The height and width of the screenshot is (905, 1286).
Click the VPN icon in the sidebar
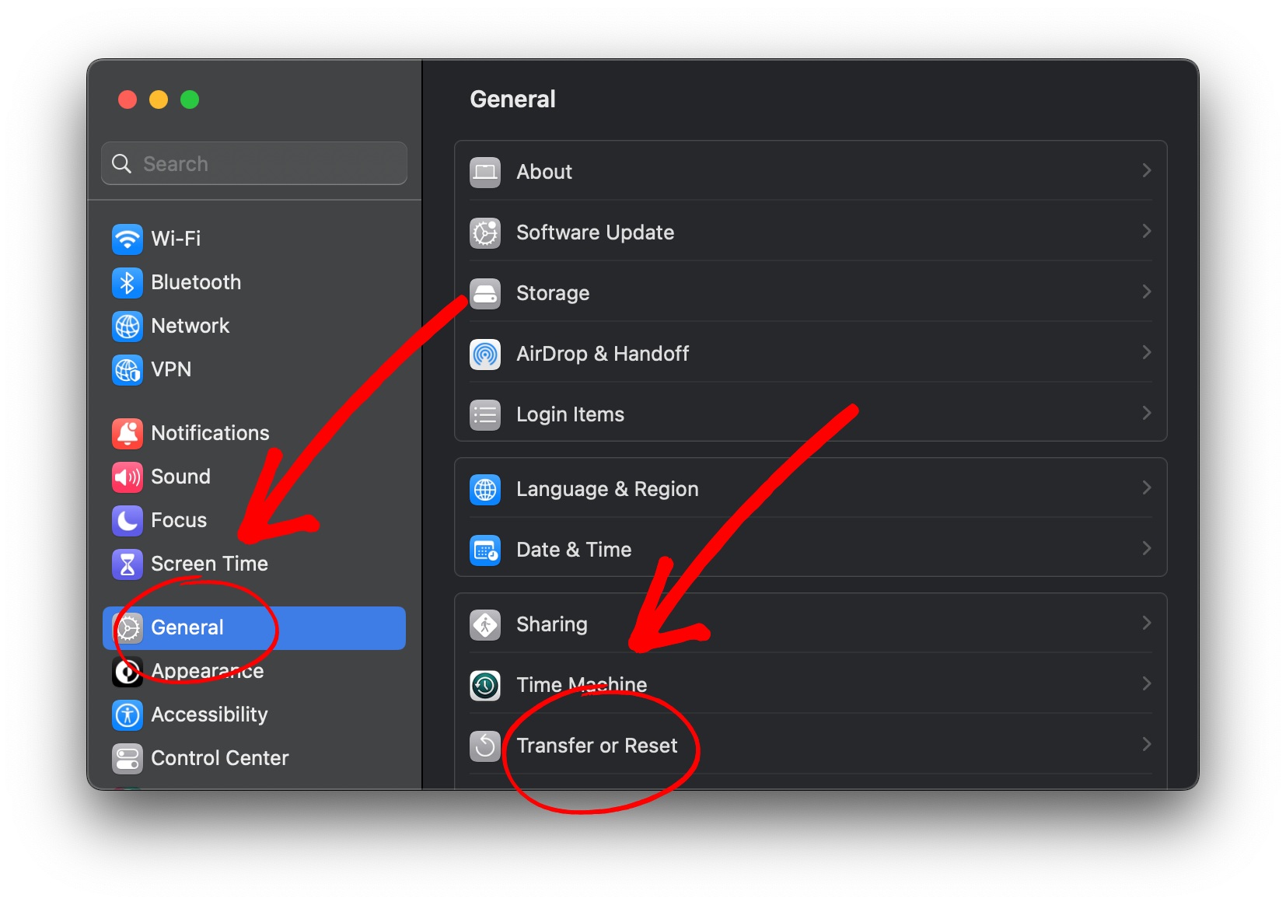[128, 369]
